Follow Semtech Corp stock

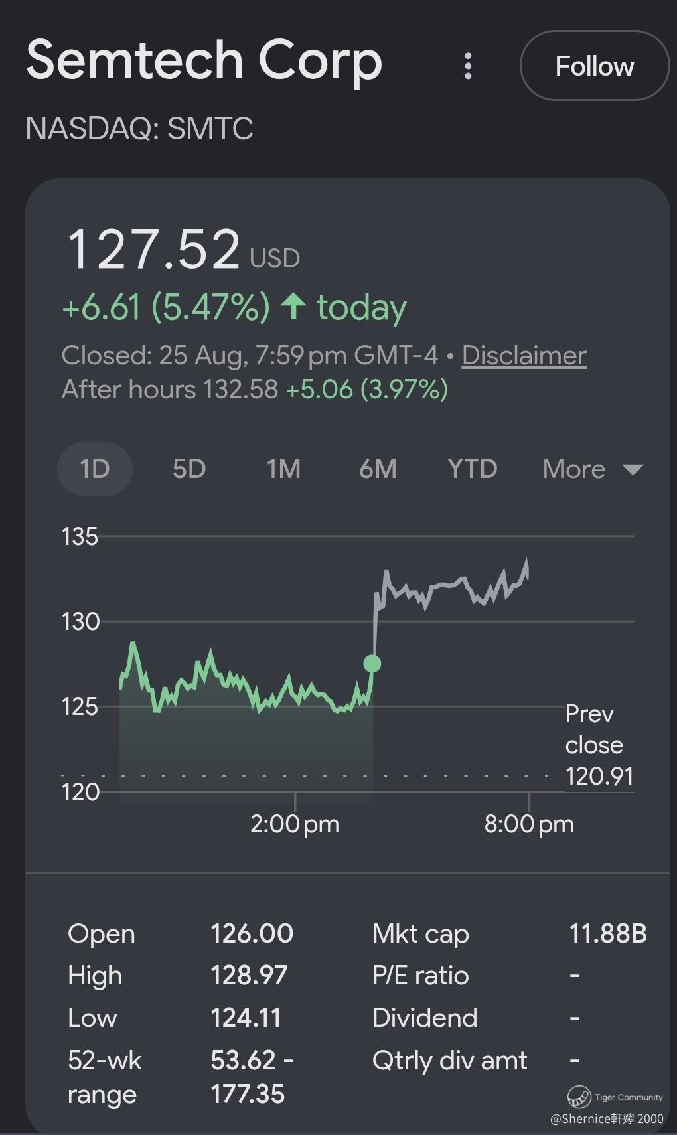point(595,66)
